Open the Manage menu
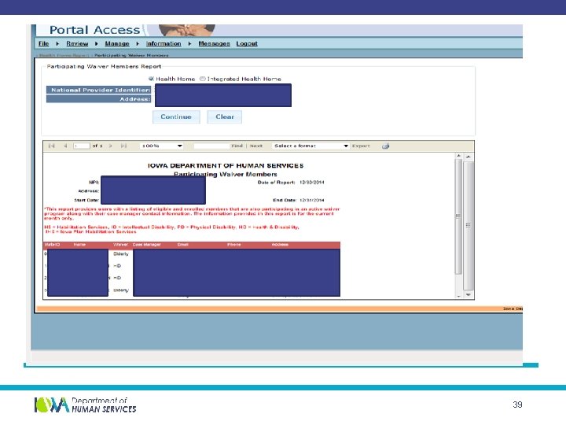This screenshot has height=425, width=566. (x=117, y=43)
